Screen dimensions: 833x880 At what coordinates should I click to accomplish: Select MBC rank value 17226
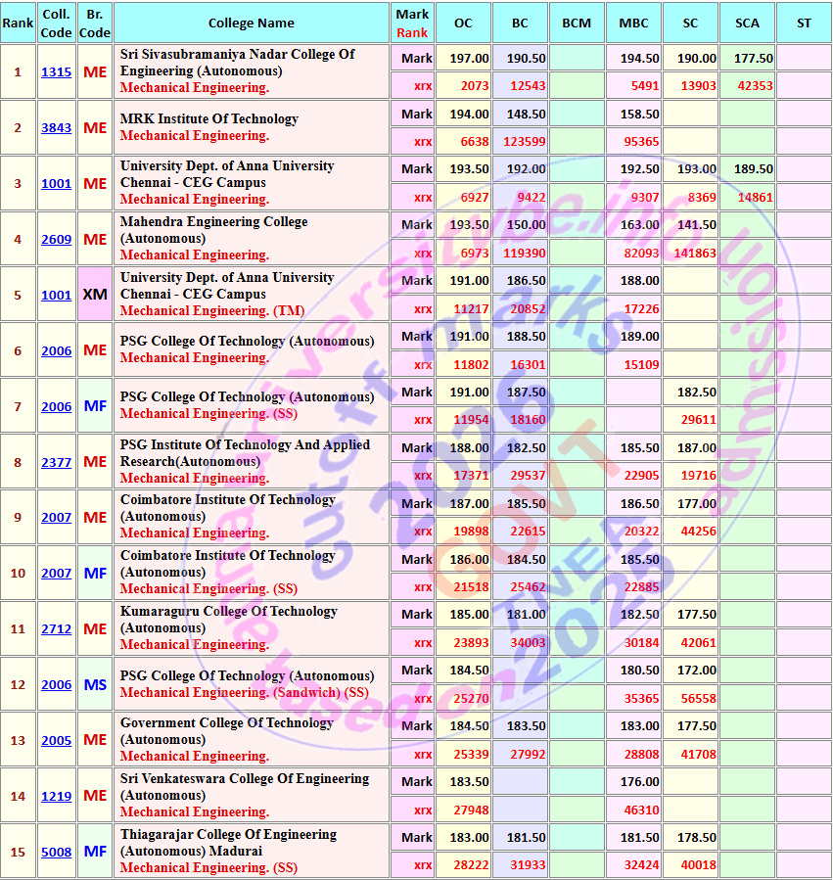[x=641, y=308]
